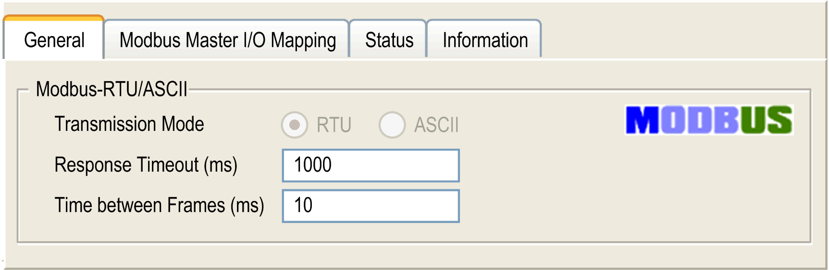Switch to the General tab
Screen dimensions: 829x270
click(54, 39)
